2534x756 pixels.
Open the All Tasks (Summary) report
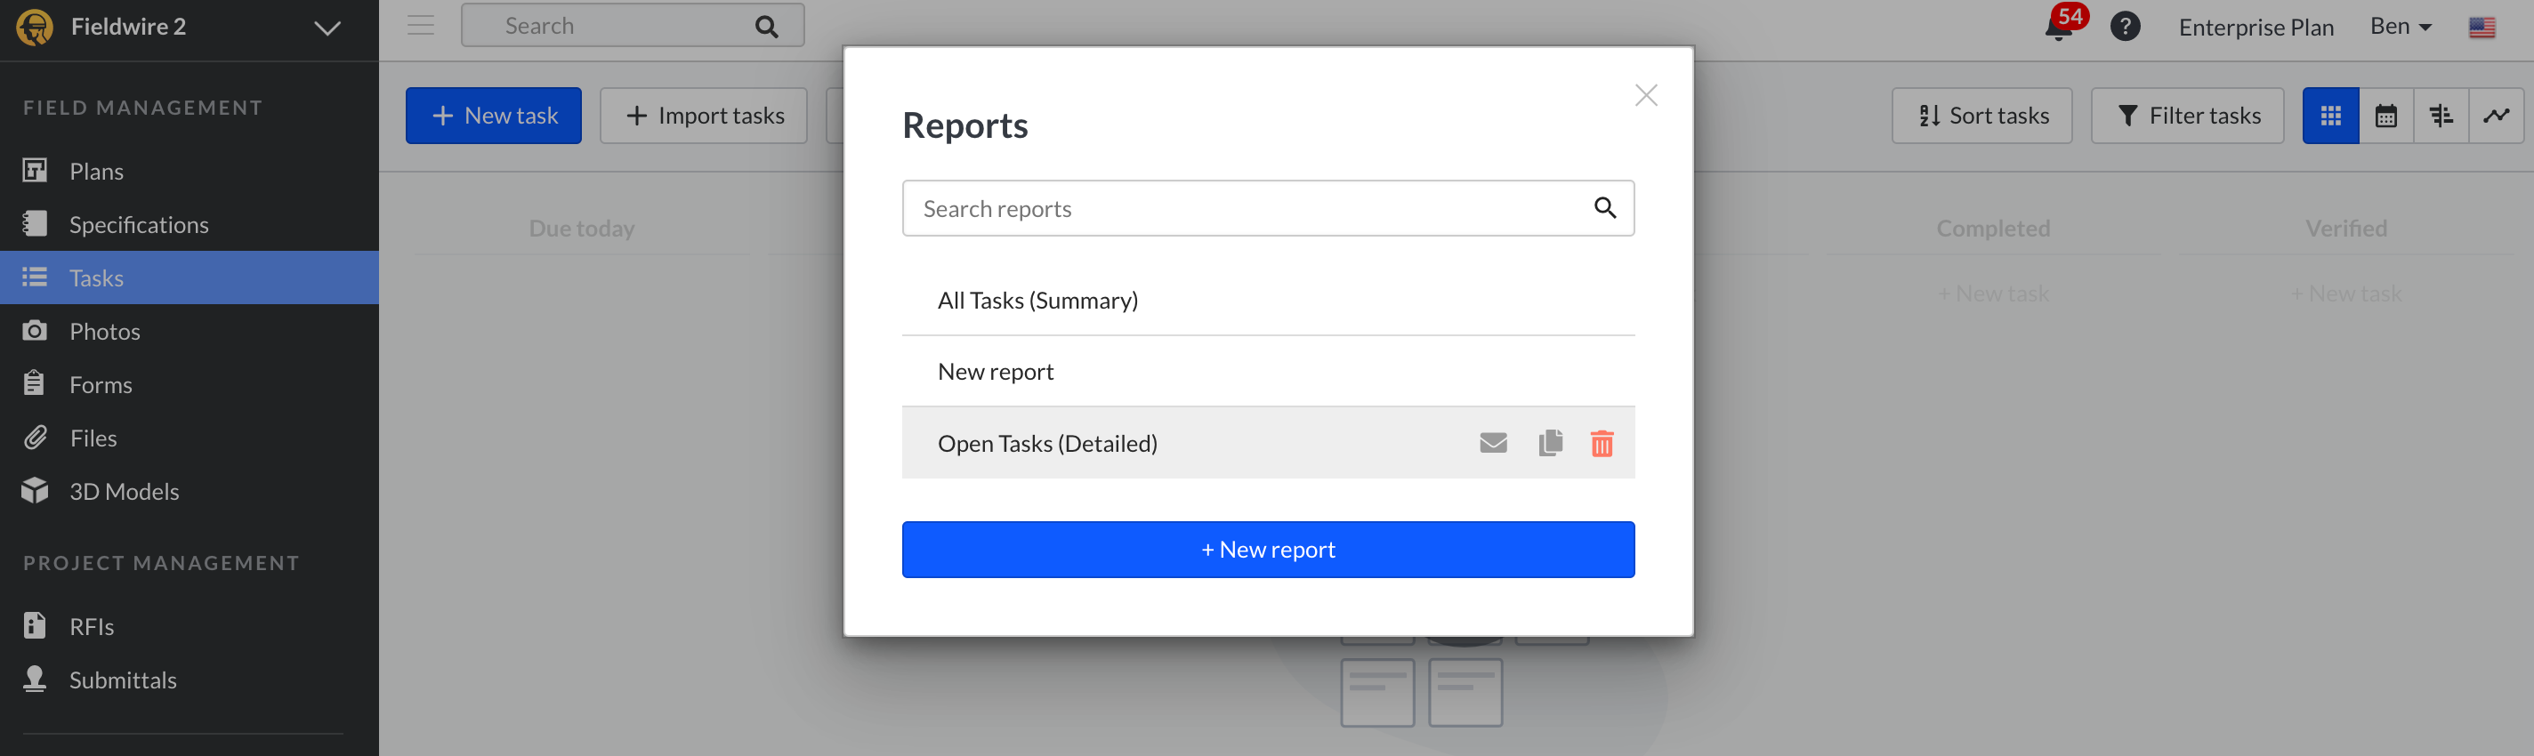[x=1267, y=300]
